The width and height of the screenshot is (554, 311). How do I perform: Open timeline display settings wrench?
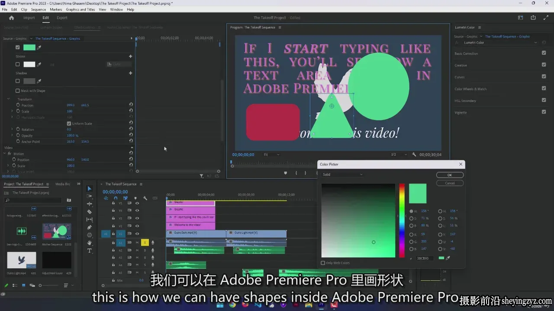coord(145,198)
